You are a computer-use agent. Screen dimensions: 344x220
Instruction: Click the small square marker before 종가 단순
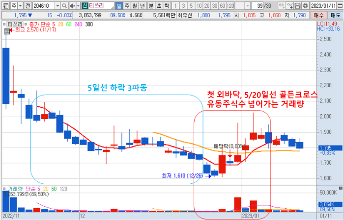(x=26, y=24)
